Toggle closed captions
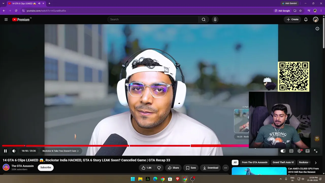 point(291,151)
